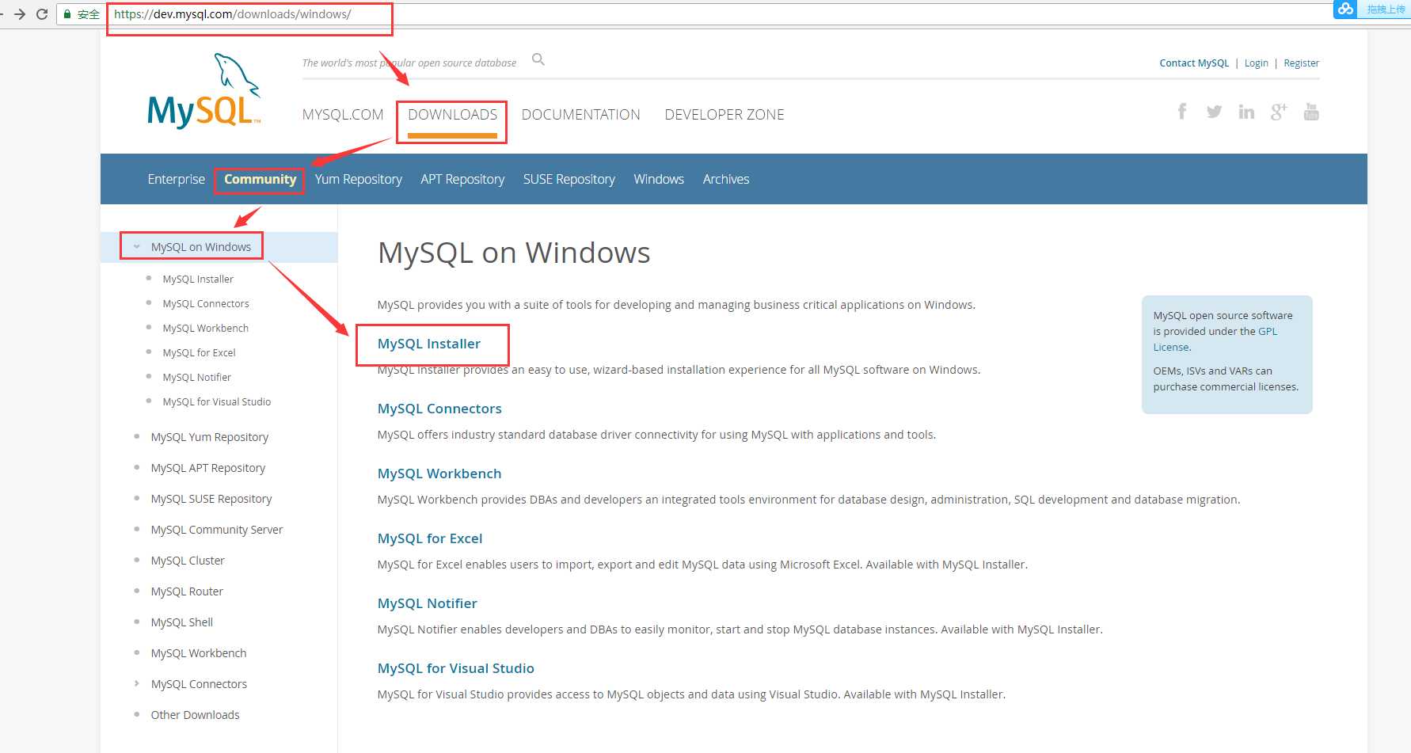The image size is (1411, 753).
Task: Select MySQL for Visual Studio in sidebar
Action: pos(217,402)
